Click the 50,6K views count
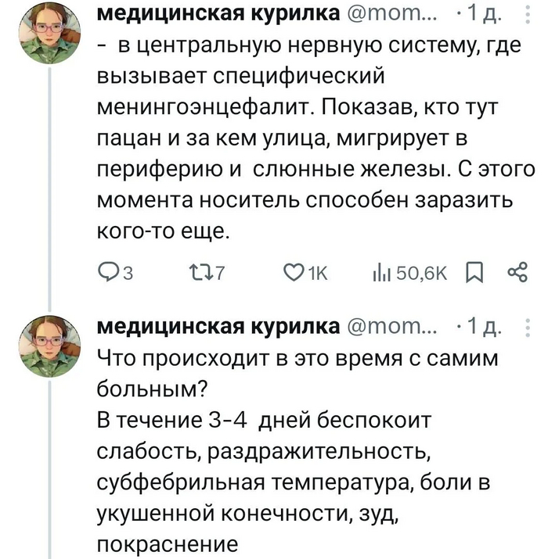 pos(422,274)
